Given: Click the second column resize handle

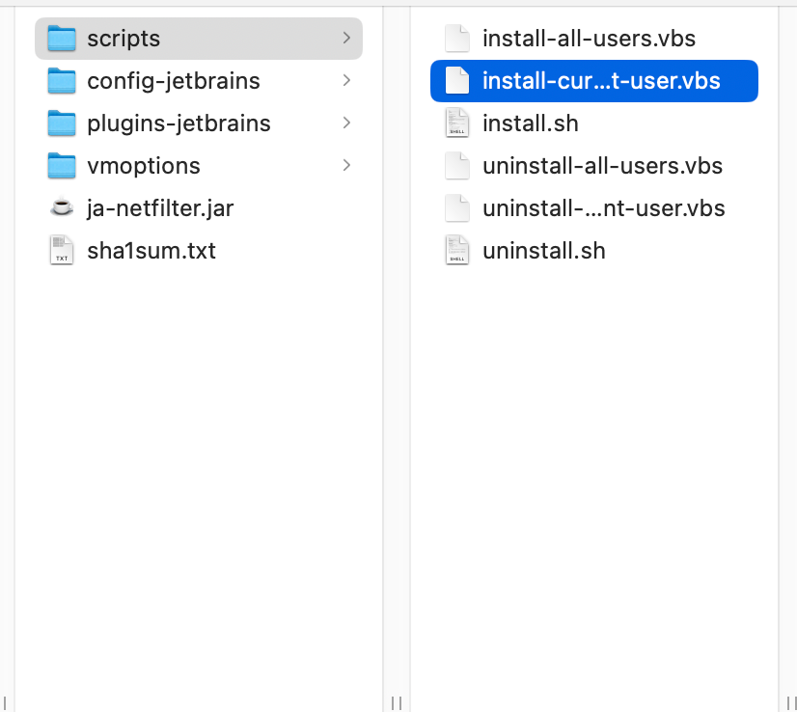Looking at the screenshot, I should [x=791, y=703].
